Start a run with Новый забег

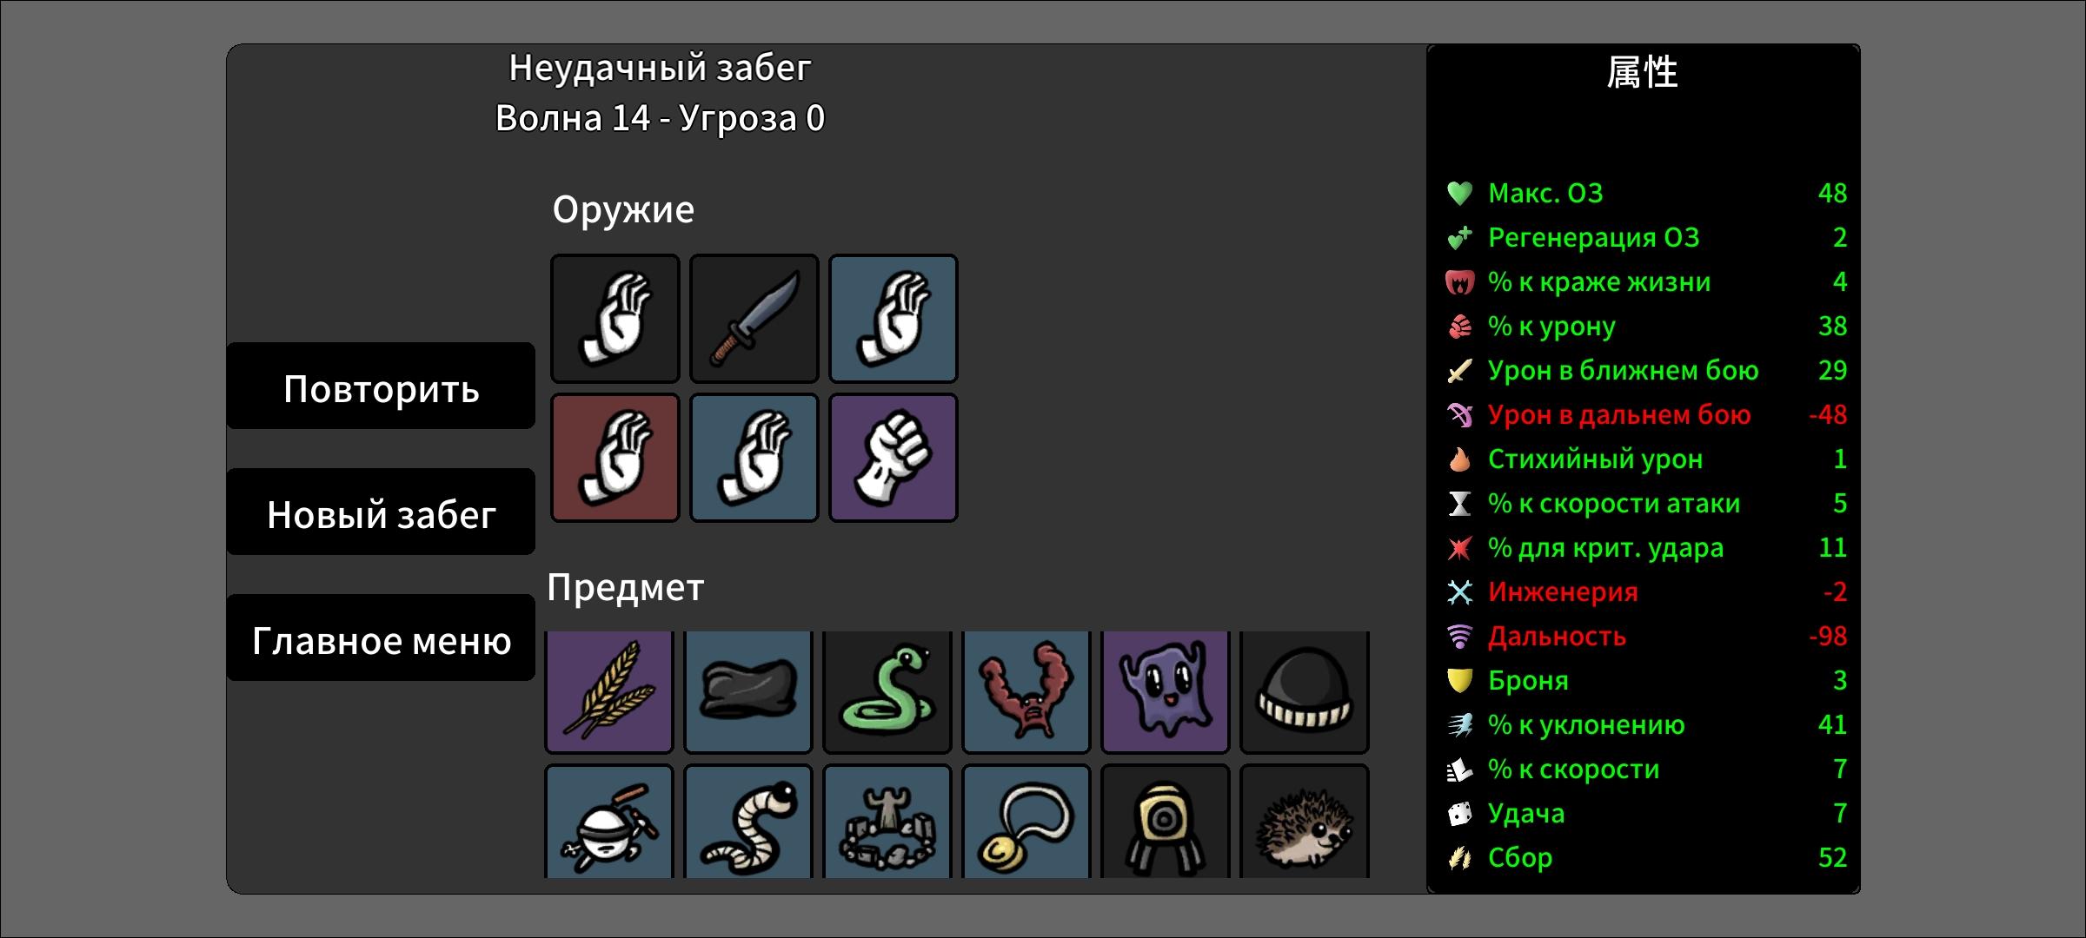click(381, 512)
